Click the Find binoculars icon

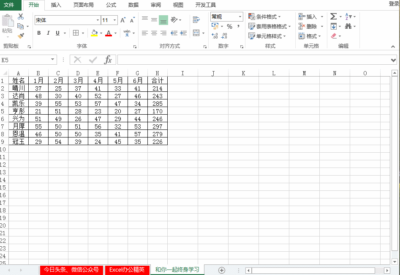tap(348, 26)
